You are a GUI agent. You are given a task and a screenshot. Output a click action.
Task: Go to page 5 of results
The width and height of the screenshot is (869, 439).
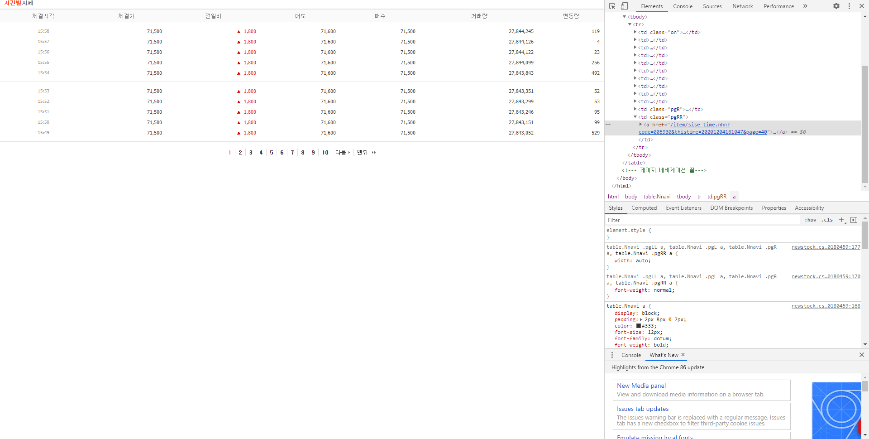[x=272, y=153]
